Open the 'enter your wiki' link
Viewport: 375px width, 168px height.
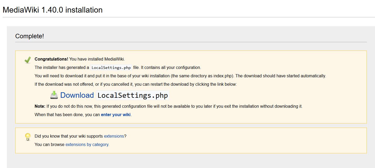pyautogui.click(x=116, y=115)
